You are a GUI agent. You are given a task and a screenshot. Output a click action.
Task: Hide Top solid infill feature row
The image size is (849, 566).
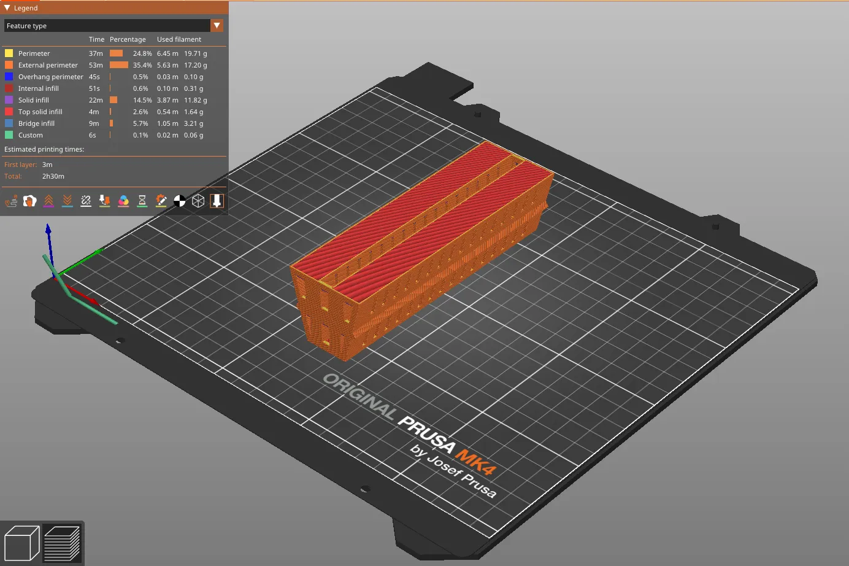[114, 112]
